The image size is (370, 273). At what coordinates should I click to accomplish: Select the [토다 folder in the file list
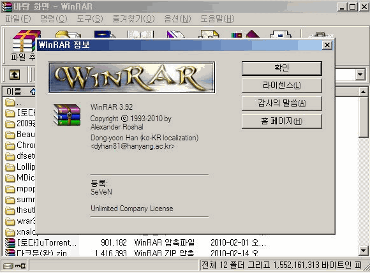pos(20,112)
